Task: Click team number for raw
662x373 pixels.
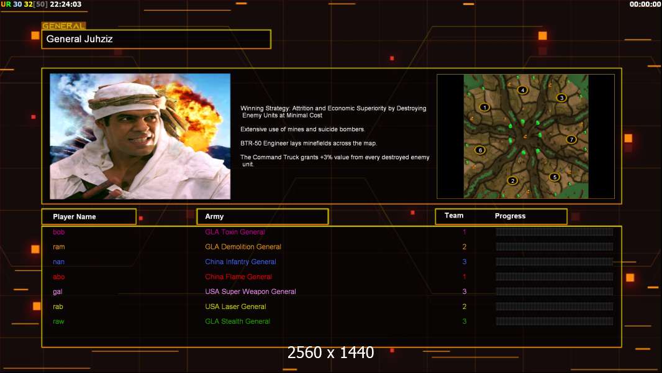Action: (465, 321)
